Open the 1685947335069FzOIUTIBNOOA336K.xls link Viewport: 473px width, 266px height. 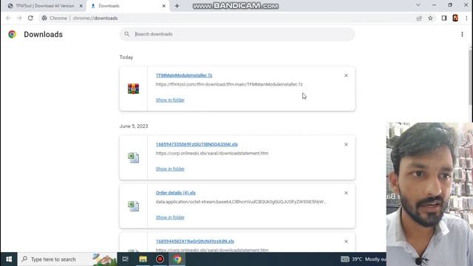pyautogui.click(x=197, y=145)
